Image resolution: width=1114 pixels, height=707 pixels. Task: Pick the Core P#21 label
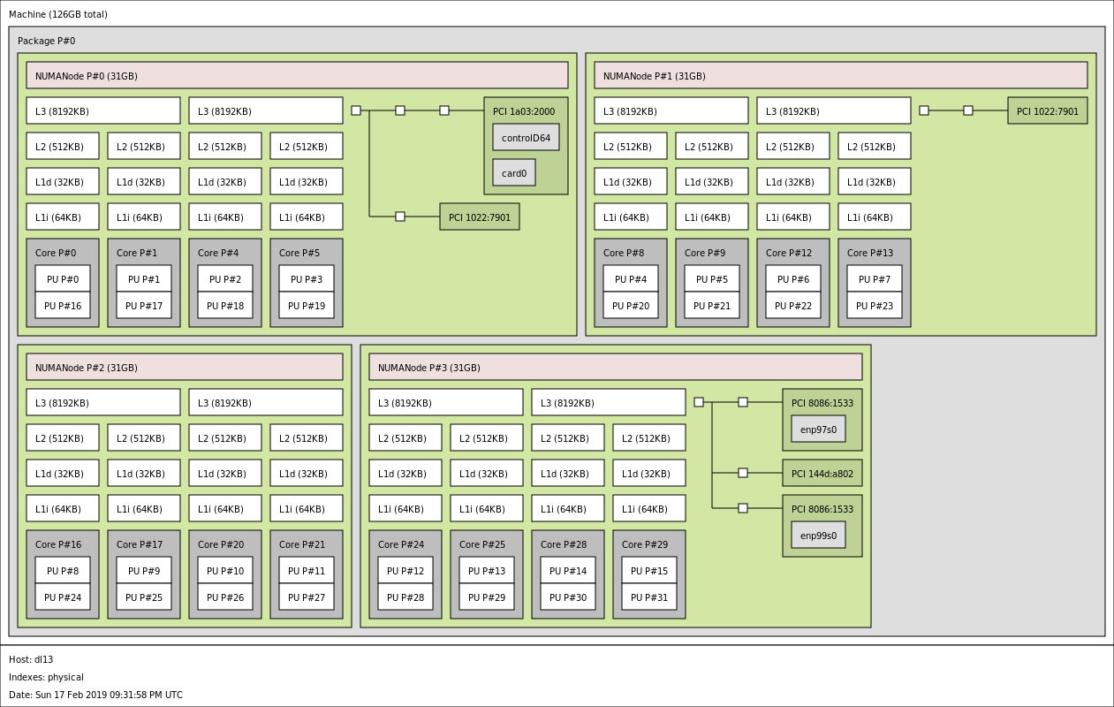(x=302, y=545)
